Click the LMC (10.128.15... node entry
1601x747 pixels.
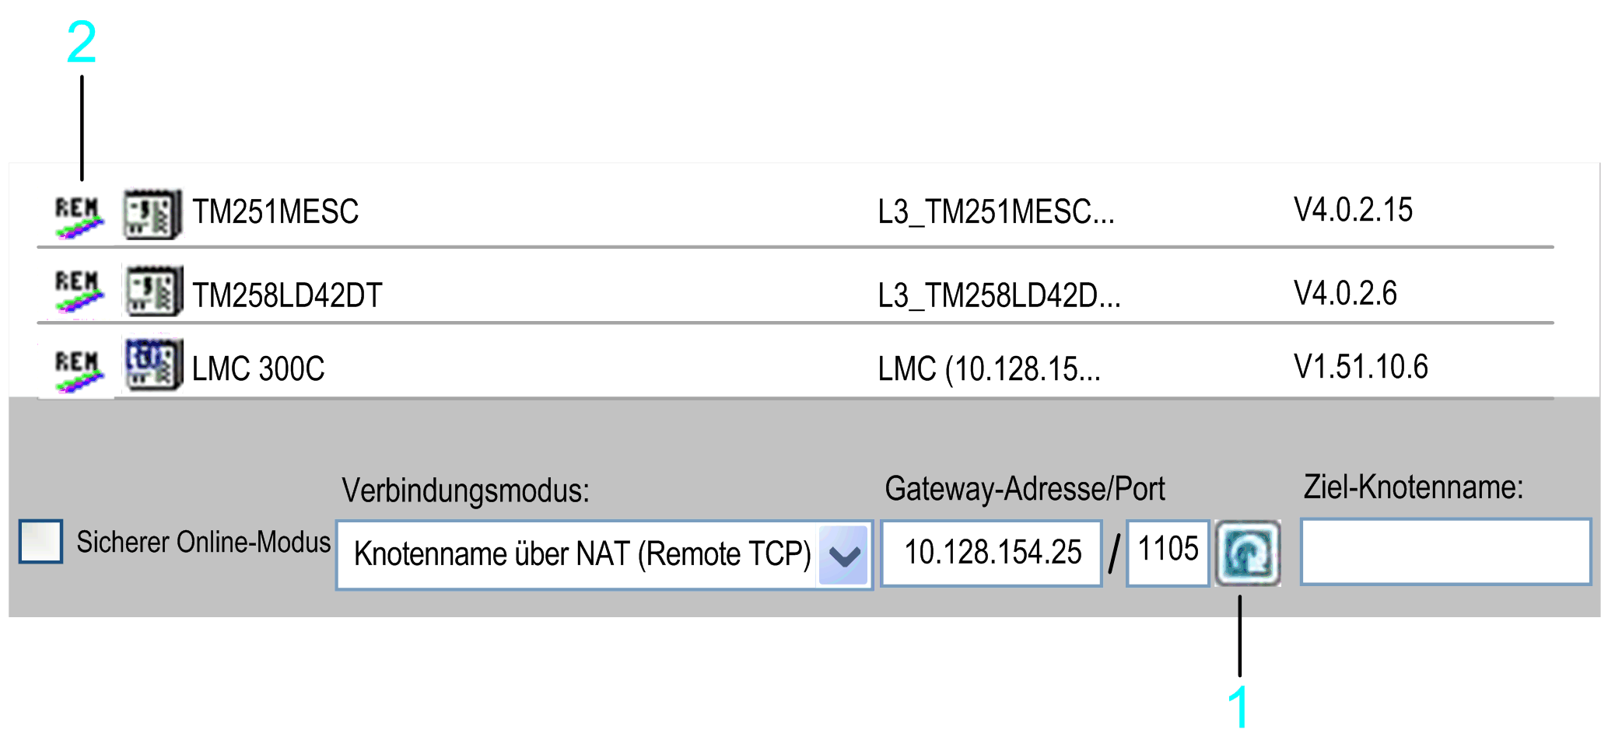(990, 369)
